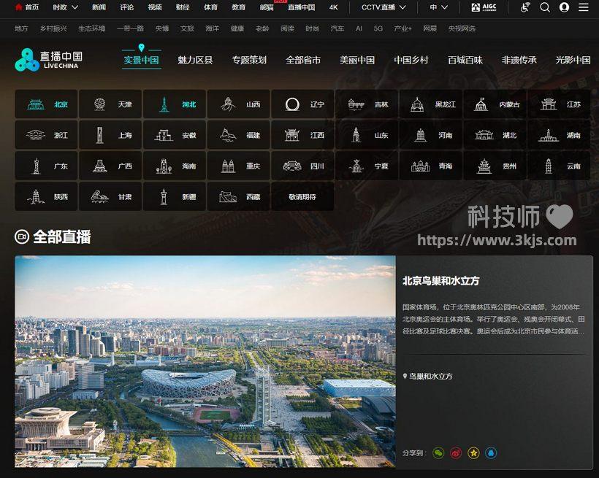599x478 pixels.
Task: Share to Weibo using red icon
Action: (x=456, y=453)
